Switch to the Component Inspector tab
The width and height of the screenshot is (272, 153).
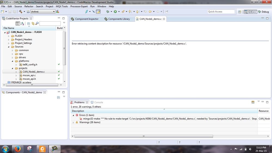85,19
